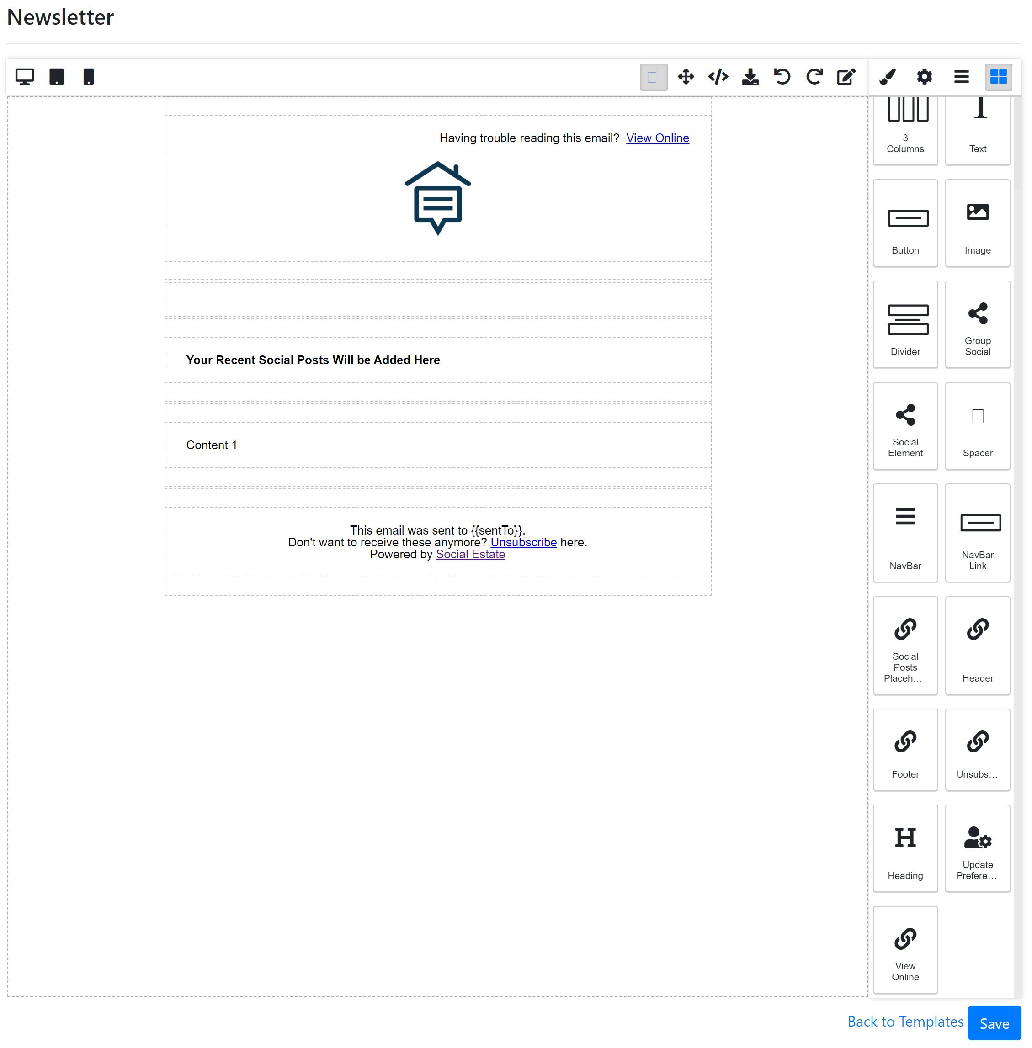Toggle component outlines view
The height and width of the screenshot is (1048, 1032).
coord(653,77)
